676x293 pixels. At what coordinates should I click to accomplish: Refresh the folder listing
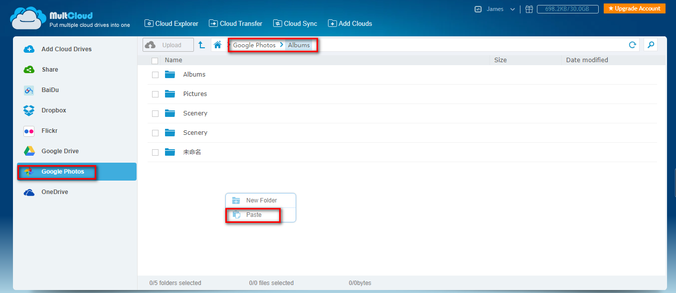(x=632, y=45)
